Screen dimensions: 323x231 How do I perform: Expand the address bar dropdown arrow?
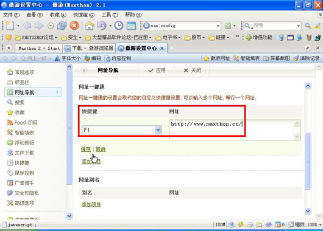tap(218, 26)
